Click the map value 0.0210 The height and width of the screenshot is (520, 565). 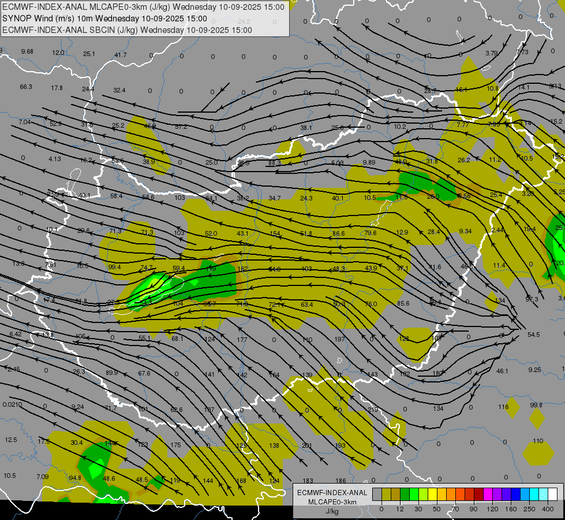[12, 404]
